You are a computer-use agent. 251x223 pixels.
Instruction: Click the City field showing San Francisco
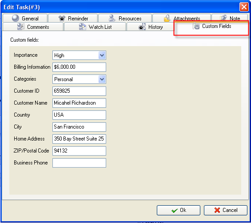click(79, 127)
